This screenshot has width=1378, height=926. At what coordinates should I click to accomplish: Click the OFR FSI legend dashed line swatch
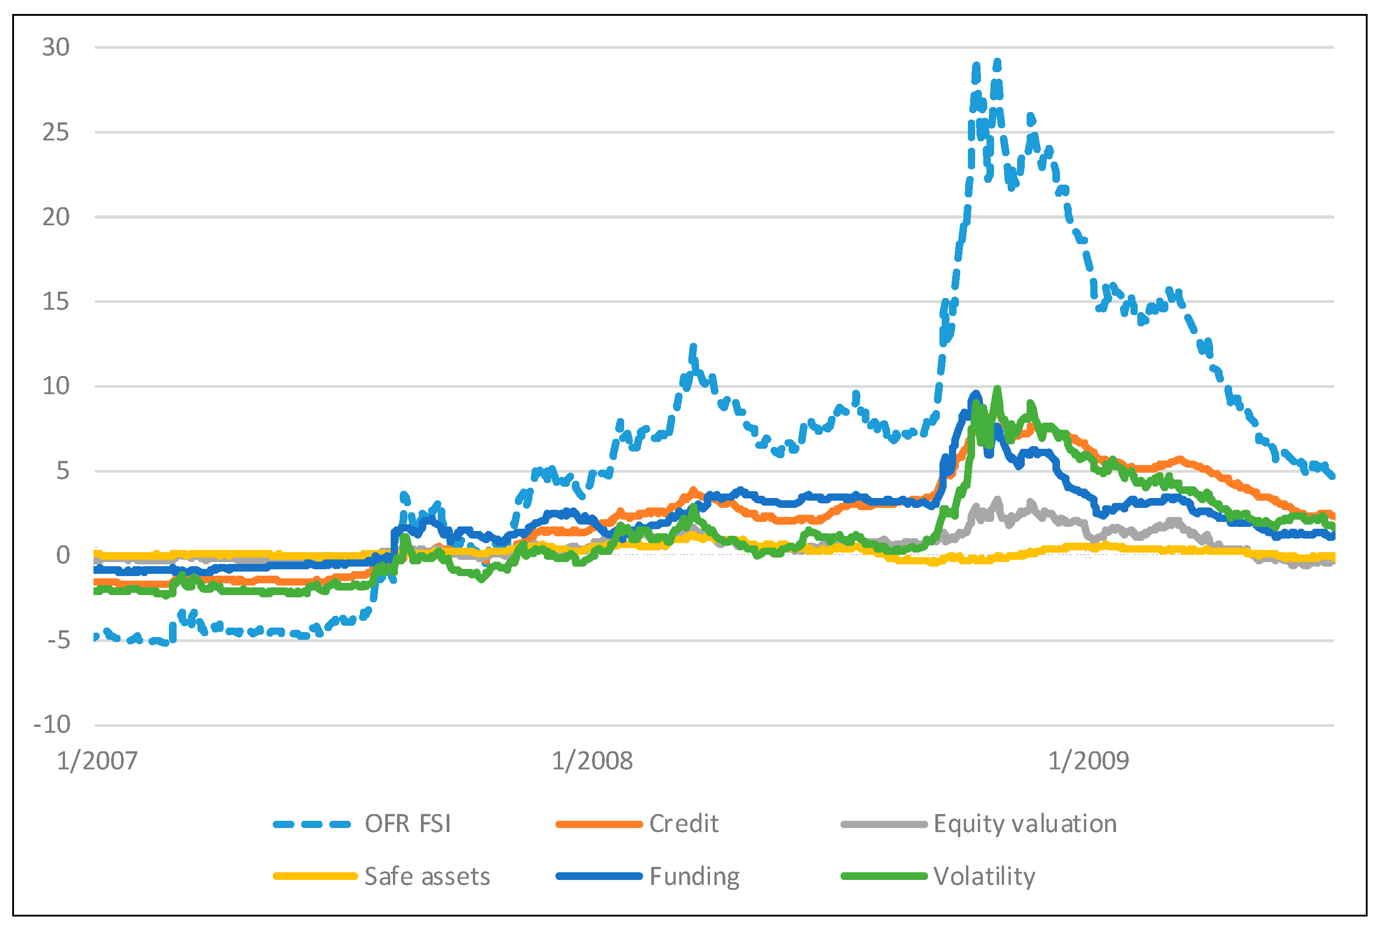coord(312,824)
